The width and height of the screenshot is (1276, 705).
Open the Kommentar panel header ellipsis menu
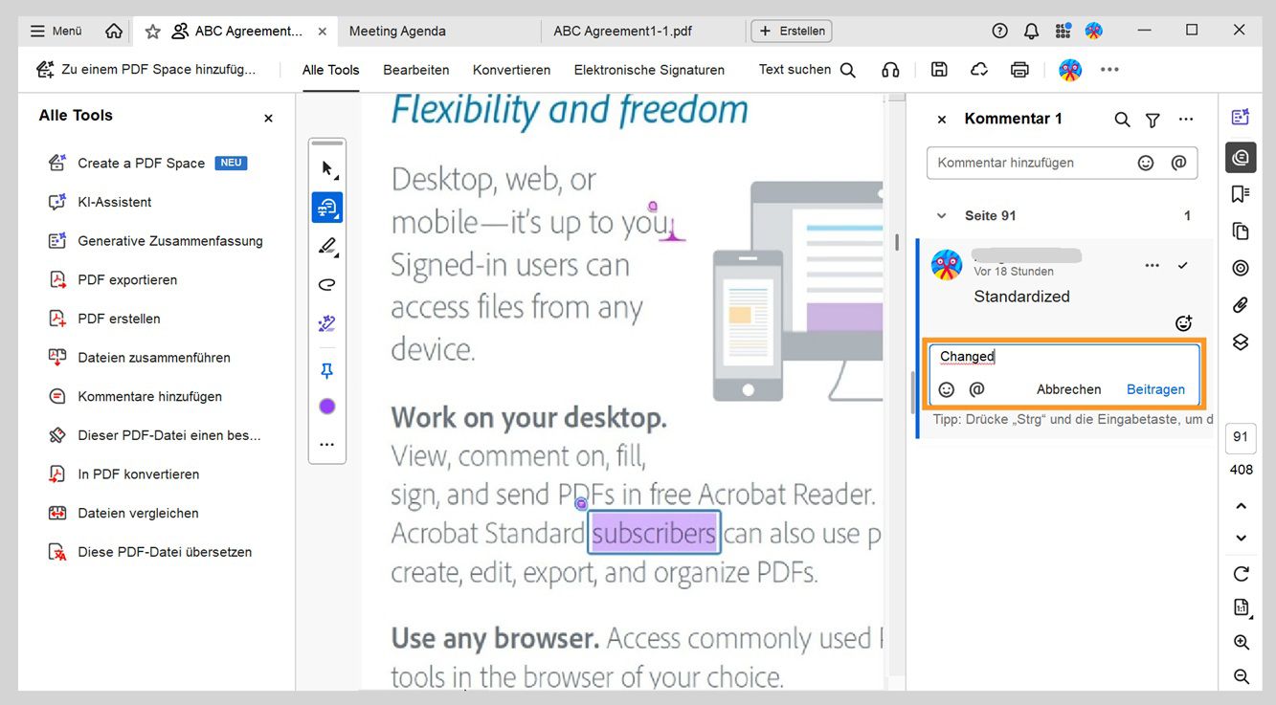(x=1186, y=120)
